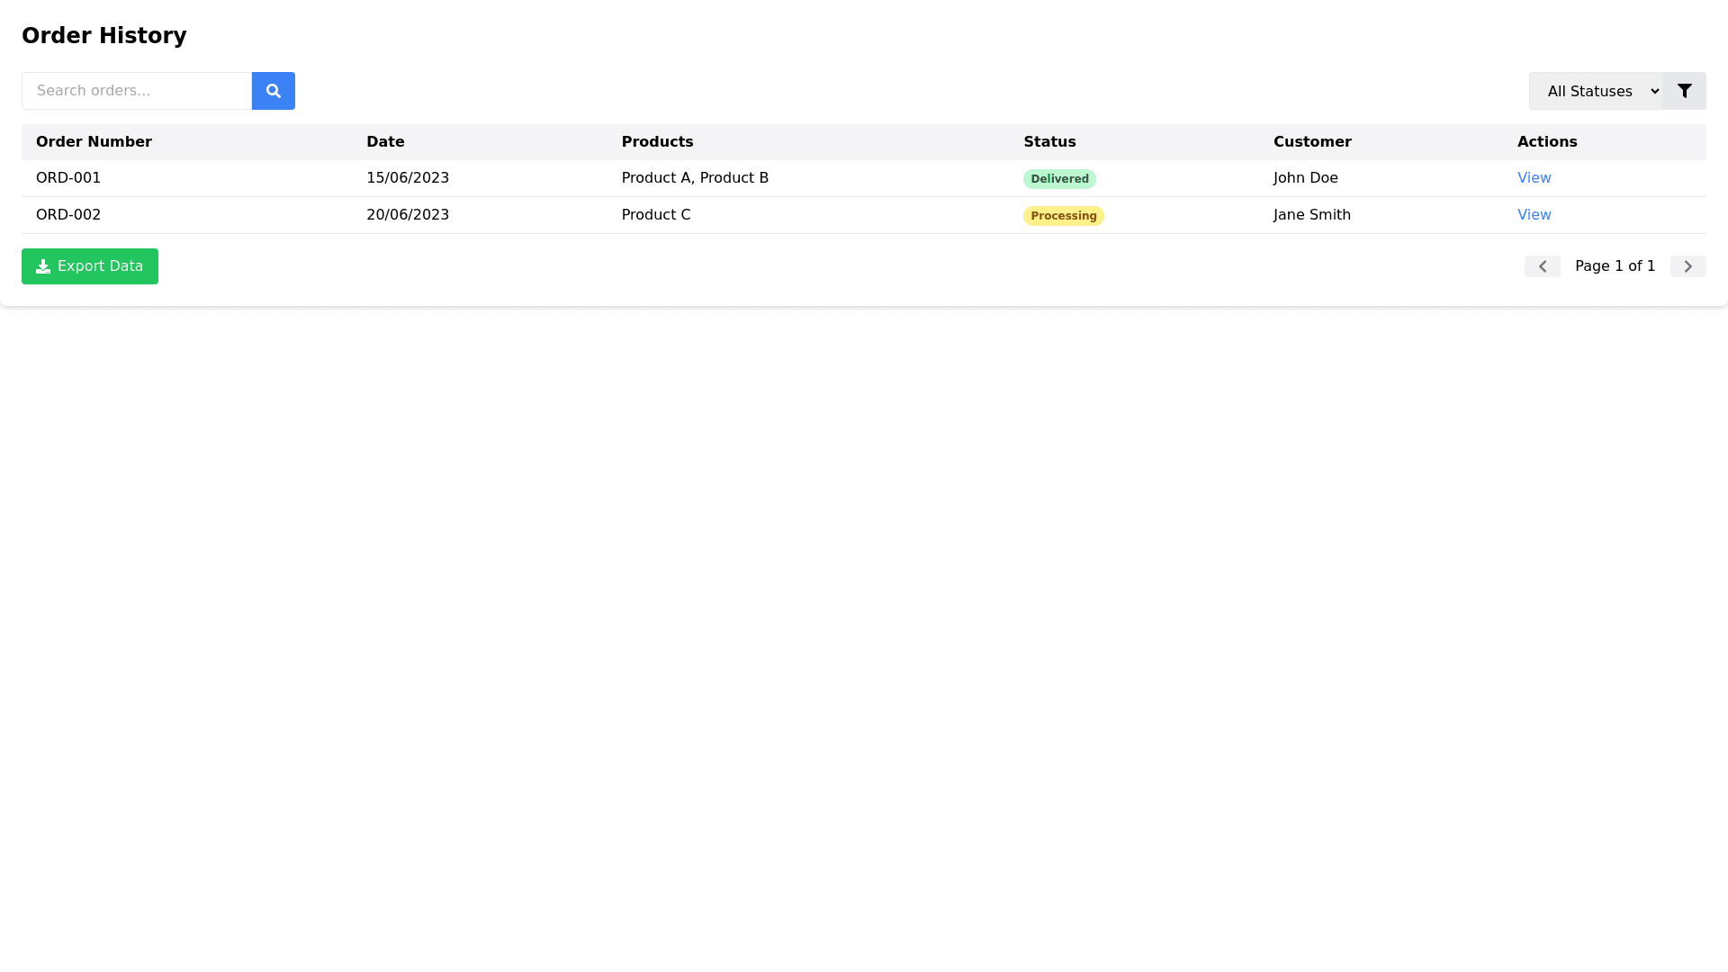Click the previous page chevron icon
1728x972 pixels.
1543,266
